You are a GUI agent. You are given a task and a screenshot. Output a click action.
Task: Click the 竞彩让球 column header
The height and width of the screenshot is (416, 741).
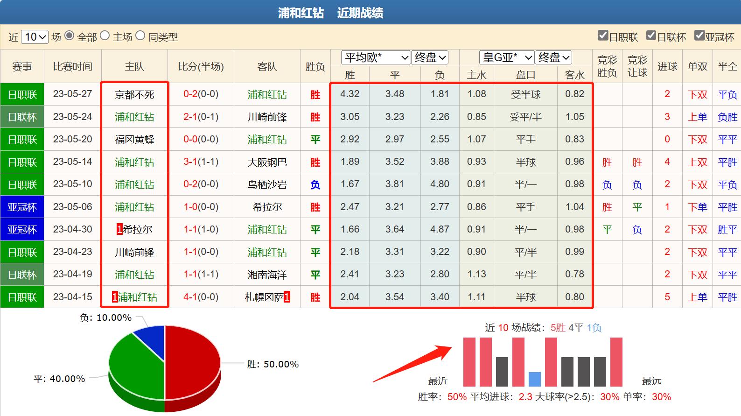(637, 66)
